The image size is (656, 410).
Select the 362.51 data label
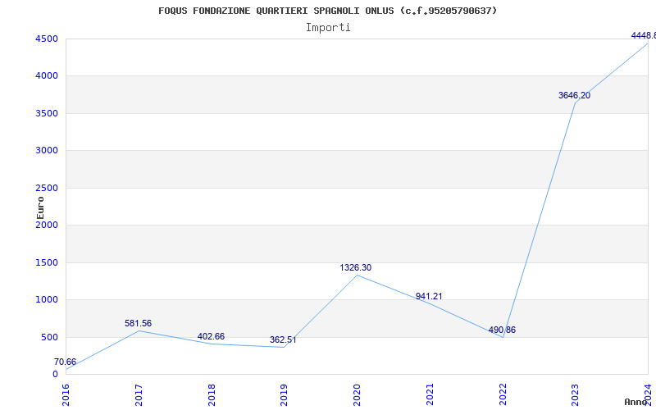283,339
